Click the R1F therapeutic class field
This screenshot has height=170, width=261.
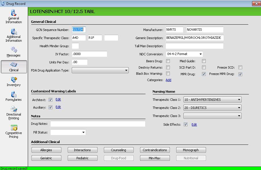click(95, 38)
